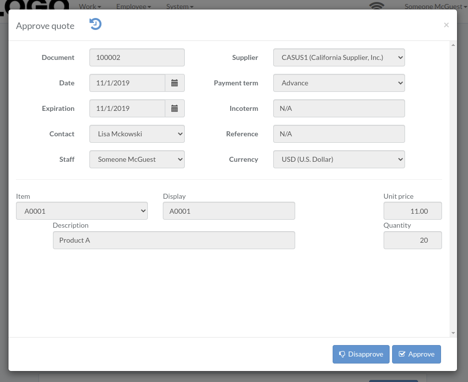Open the Expiration calendar picker icon
This screenshot has width=468, height=382.
(175, 108)
